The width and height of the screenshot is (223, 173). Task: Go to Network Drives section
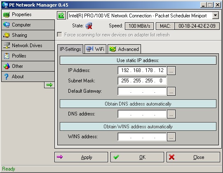click(28, 46)
